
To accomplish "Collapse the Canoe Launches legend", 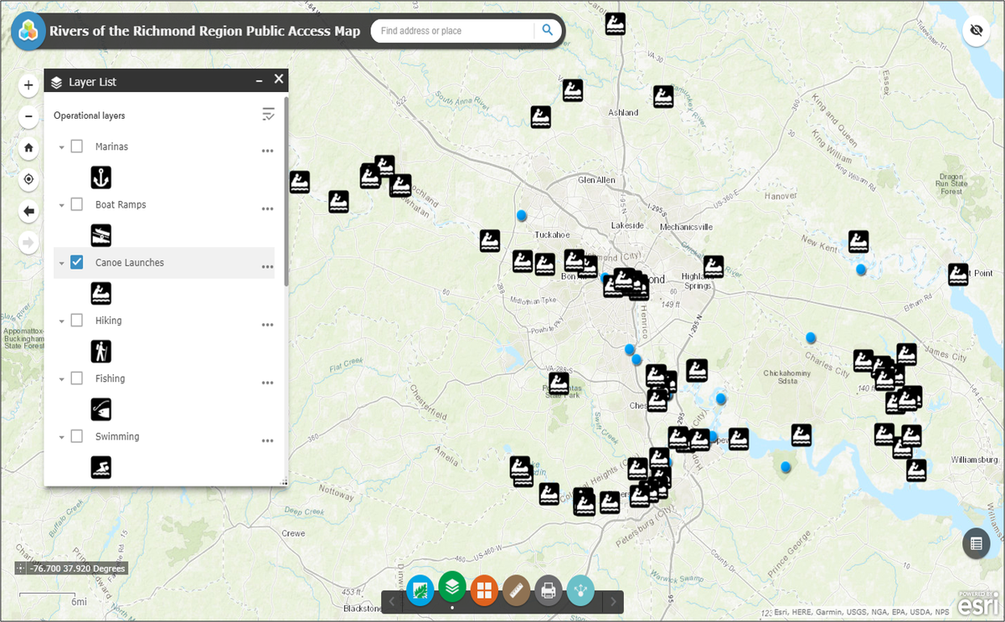I will (x=60, y=262).
